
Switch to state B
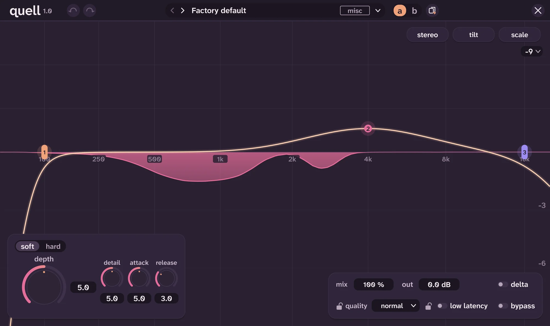414,11
